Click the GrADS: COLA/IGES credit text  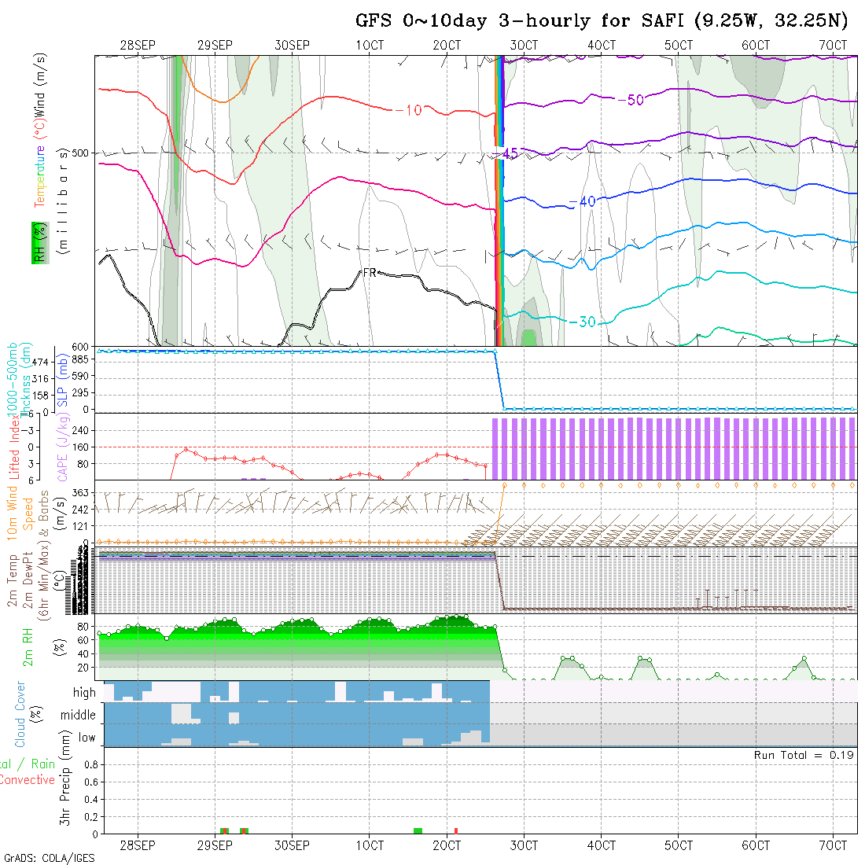click(49, 858)
